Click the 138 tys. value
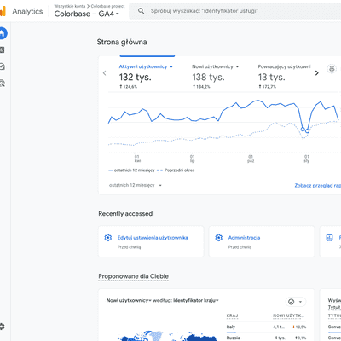This screenshot has width=341, height=341. click(208, 77)
